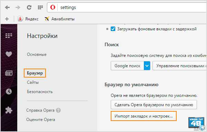Open the news icon in sidebar

9,73
